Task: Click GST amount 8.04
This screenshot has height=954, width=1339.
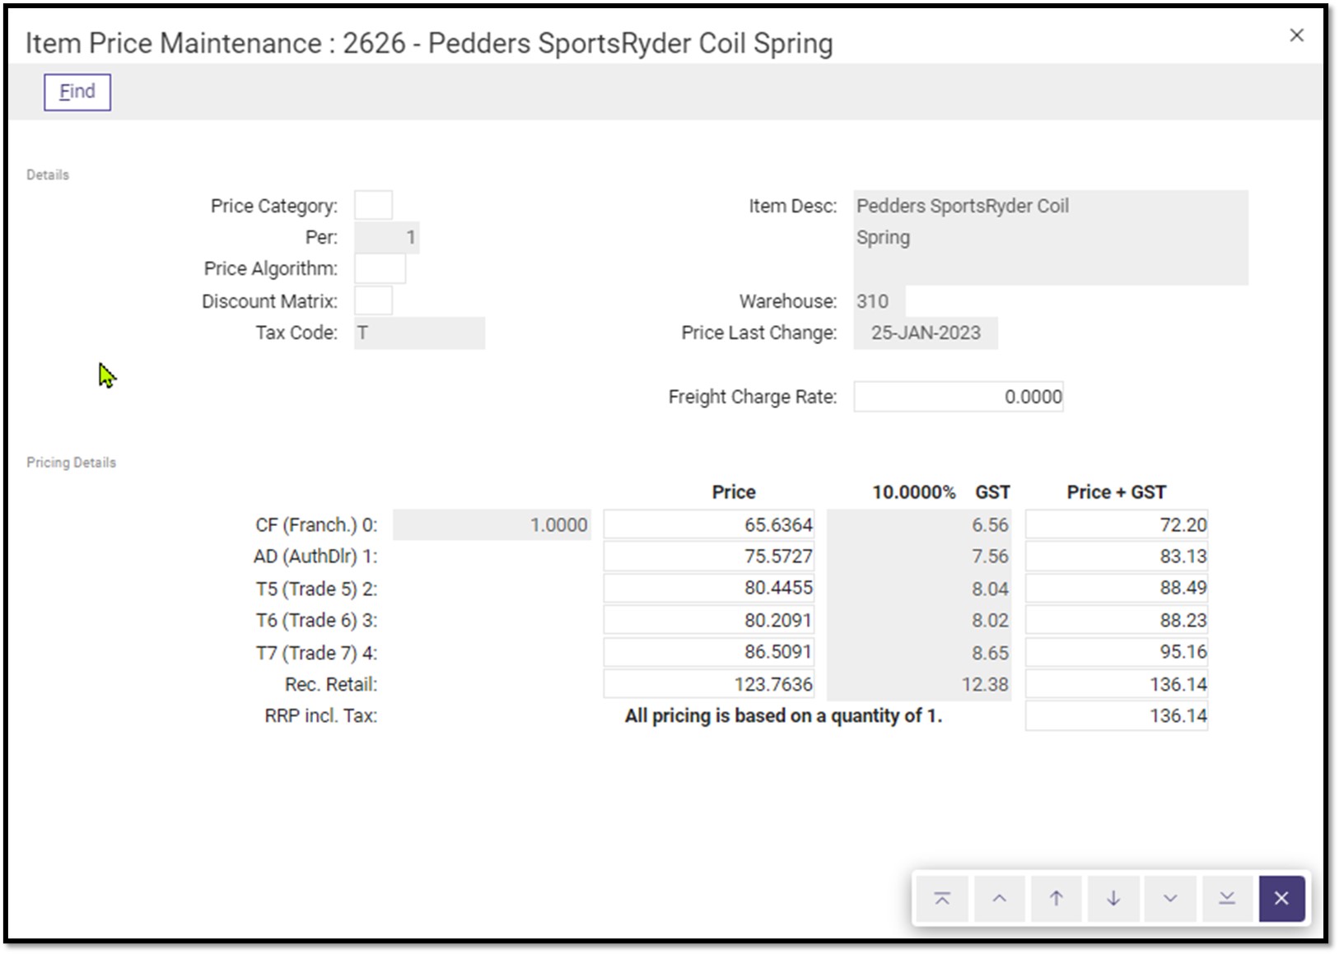Action: tap(919, 589)
